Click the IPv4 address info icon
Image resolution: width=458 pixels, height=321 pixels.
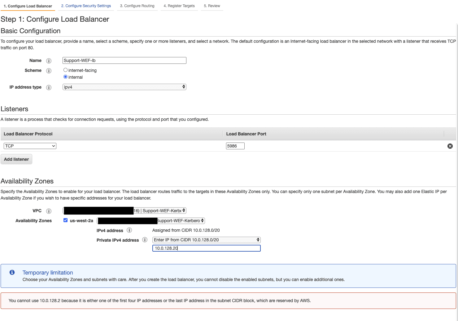tap(129, 230)
